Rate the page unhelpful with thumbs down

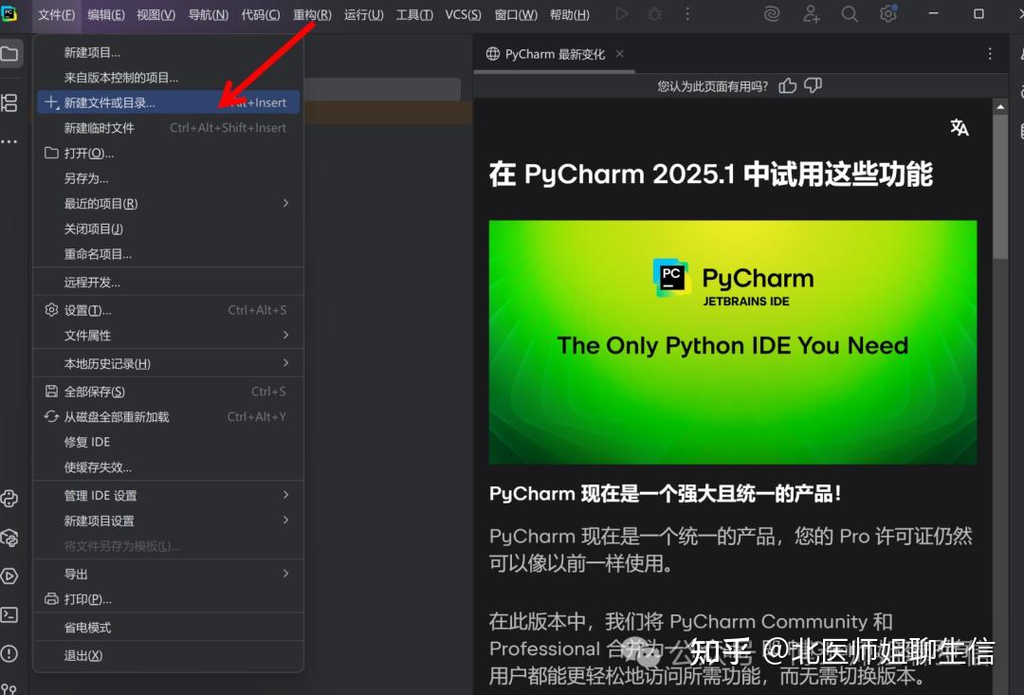[813, 84]
